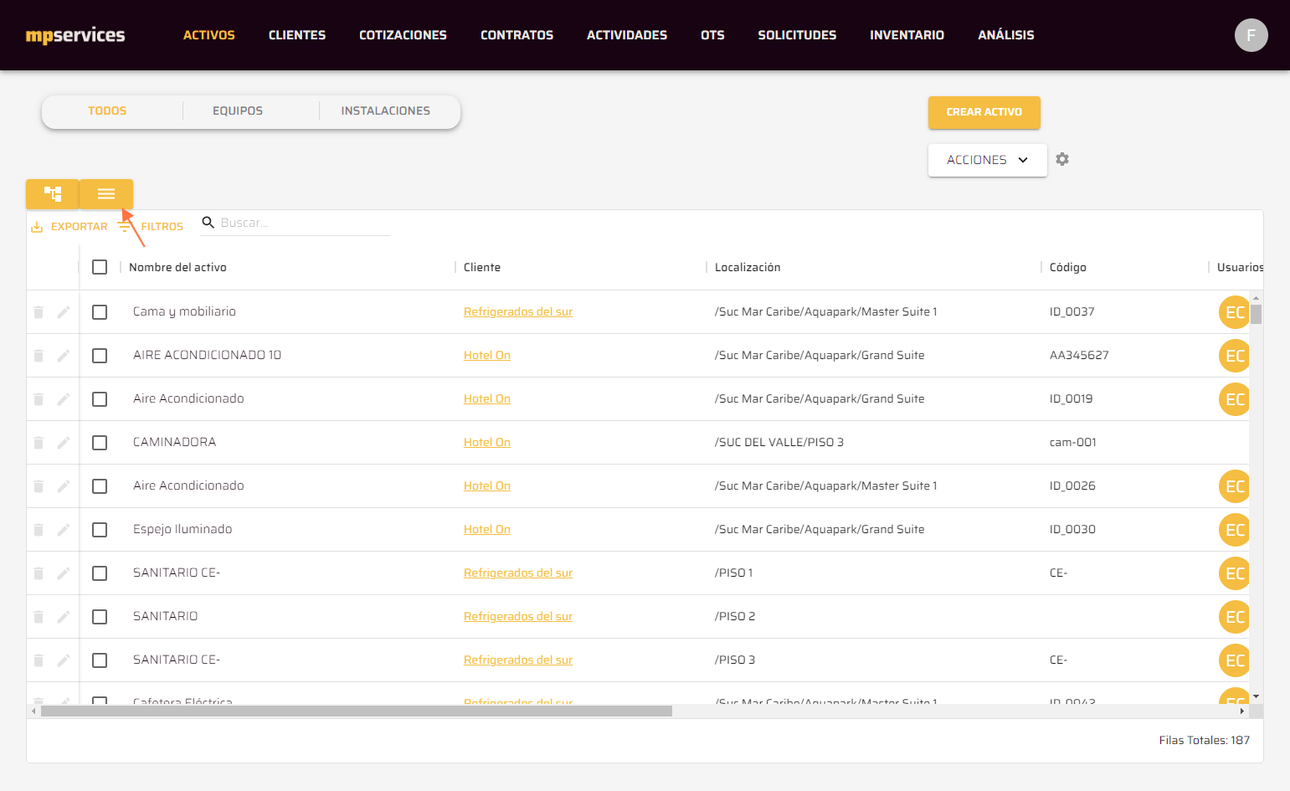The height and width of the screenshot is (791, 1290).
Task: Click search magnifier icon
Action: [x=208, y=223]
